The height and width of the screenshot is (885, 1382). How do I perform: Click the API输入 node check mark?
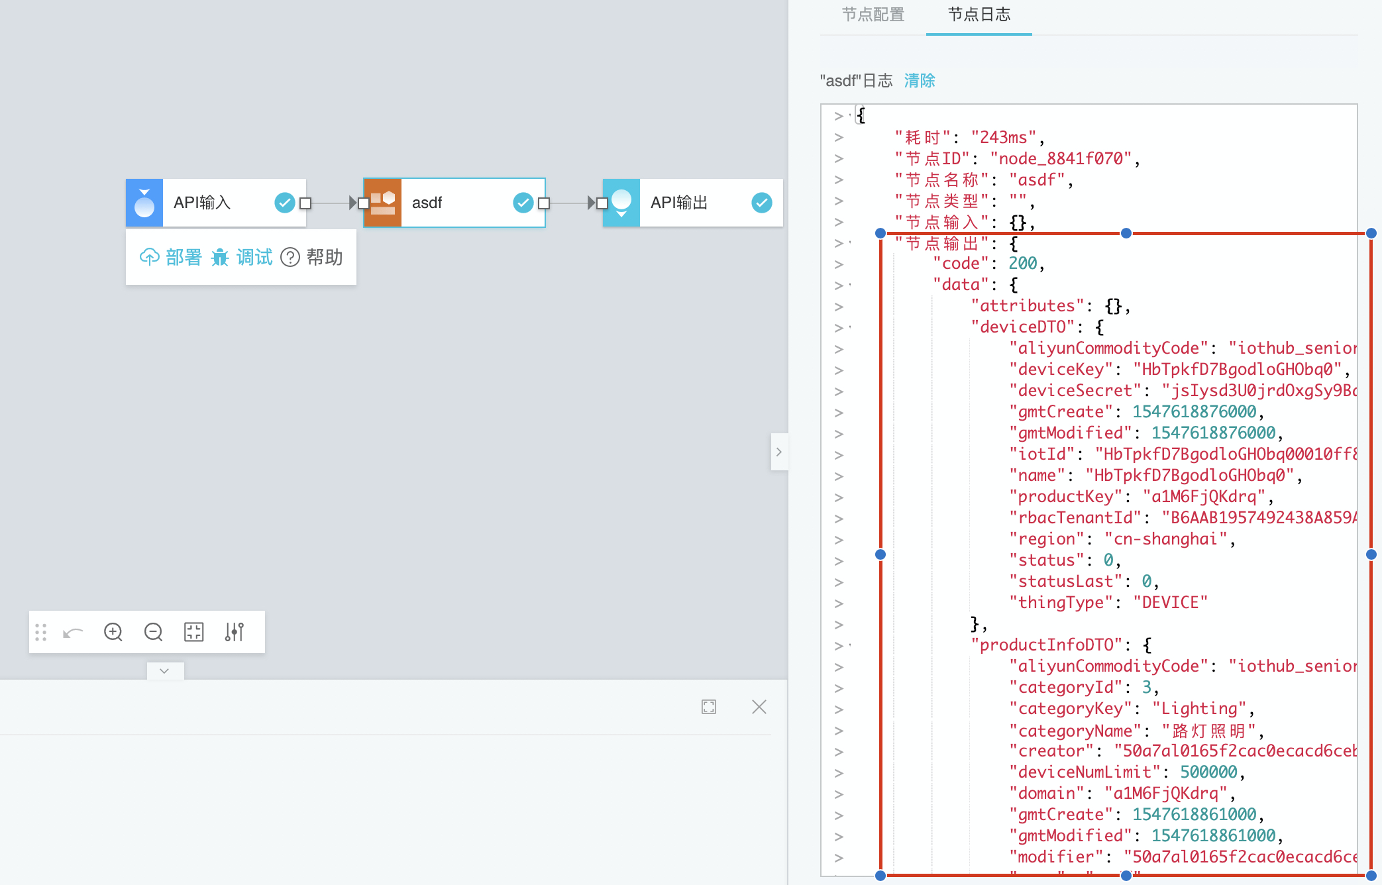[284, 203]
